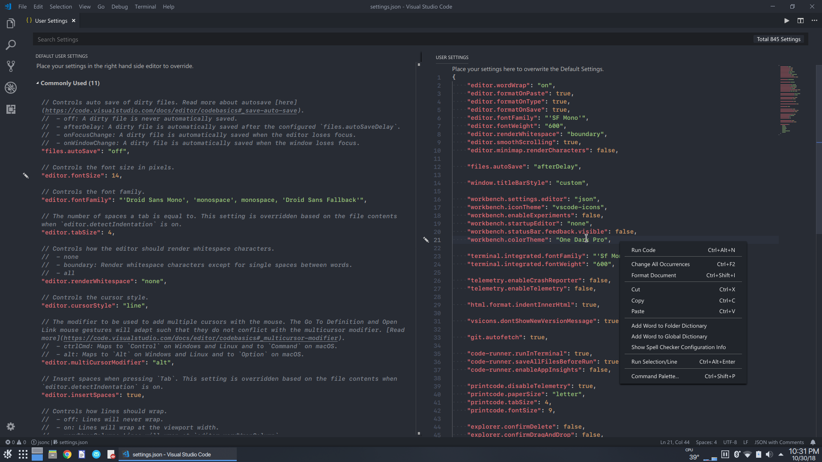Image resolution: width=822 pixels, height=462 pixels.
Task: Change language mode from JSON with Comments
Action: point(779,442)
